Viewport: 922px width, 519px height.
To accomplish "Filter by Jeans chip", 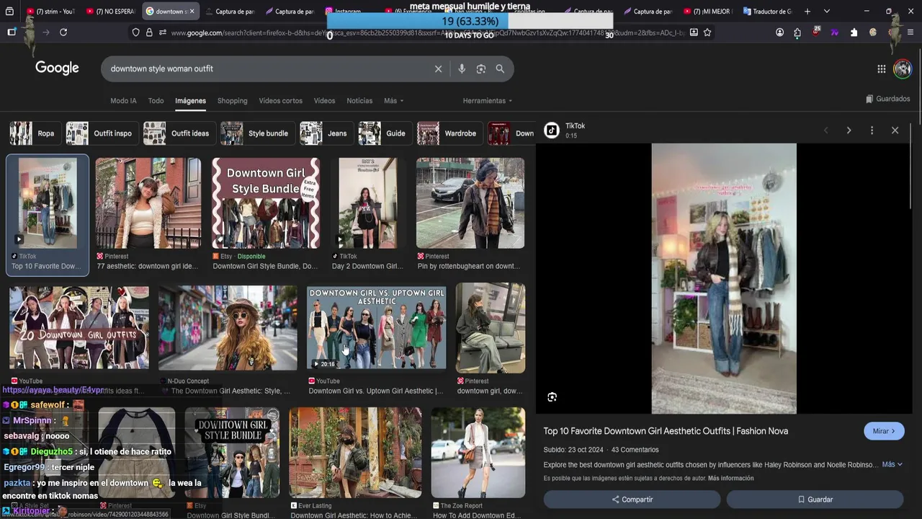I will [326, 133].
